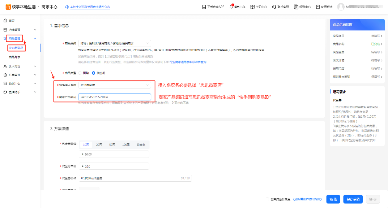
Task: Click the Kuaishou orange logo icon
Action: tap(8, 7)
